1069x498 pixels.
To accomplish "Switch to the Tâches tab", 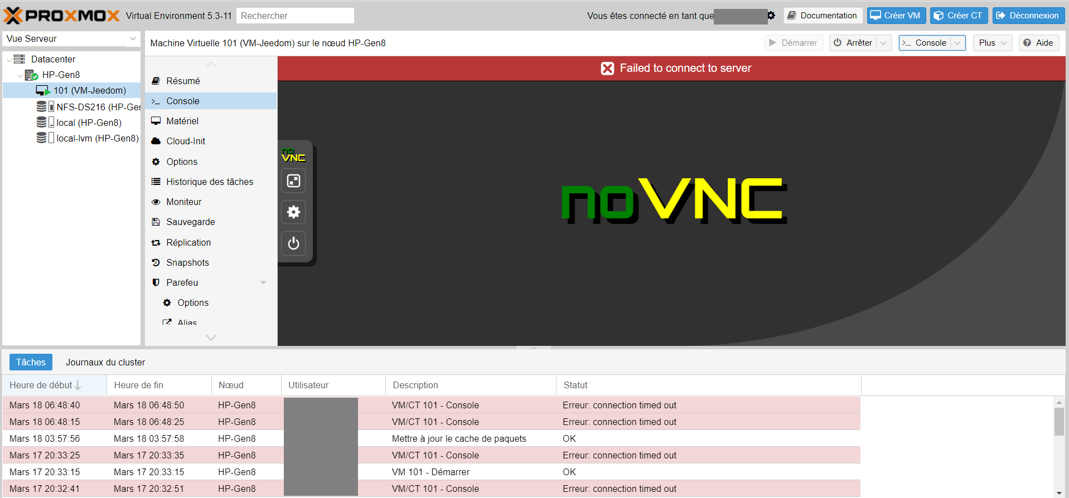I will tap(31, 362).
